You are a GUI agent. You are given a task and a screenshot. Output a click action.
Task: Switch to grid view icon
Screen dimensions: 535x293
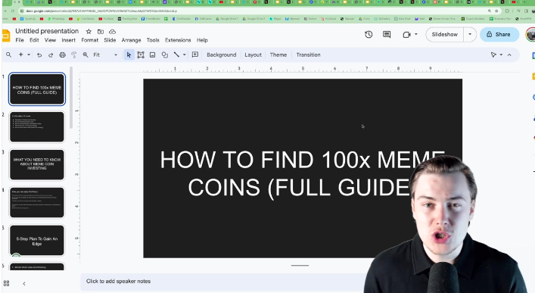point(6,283)
